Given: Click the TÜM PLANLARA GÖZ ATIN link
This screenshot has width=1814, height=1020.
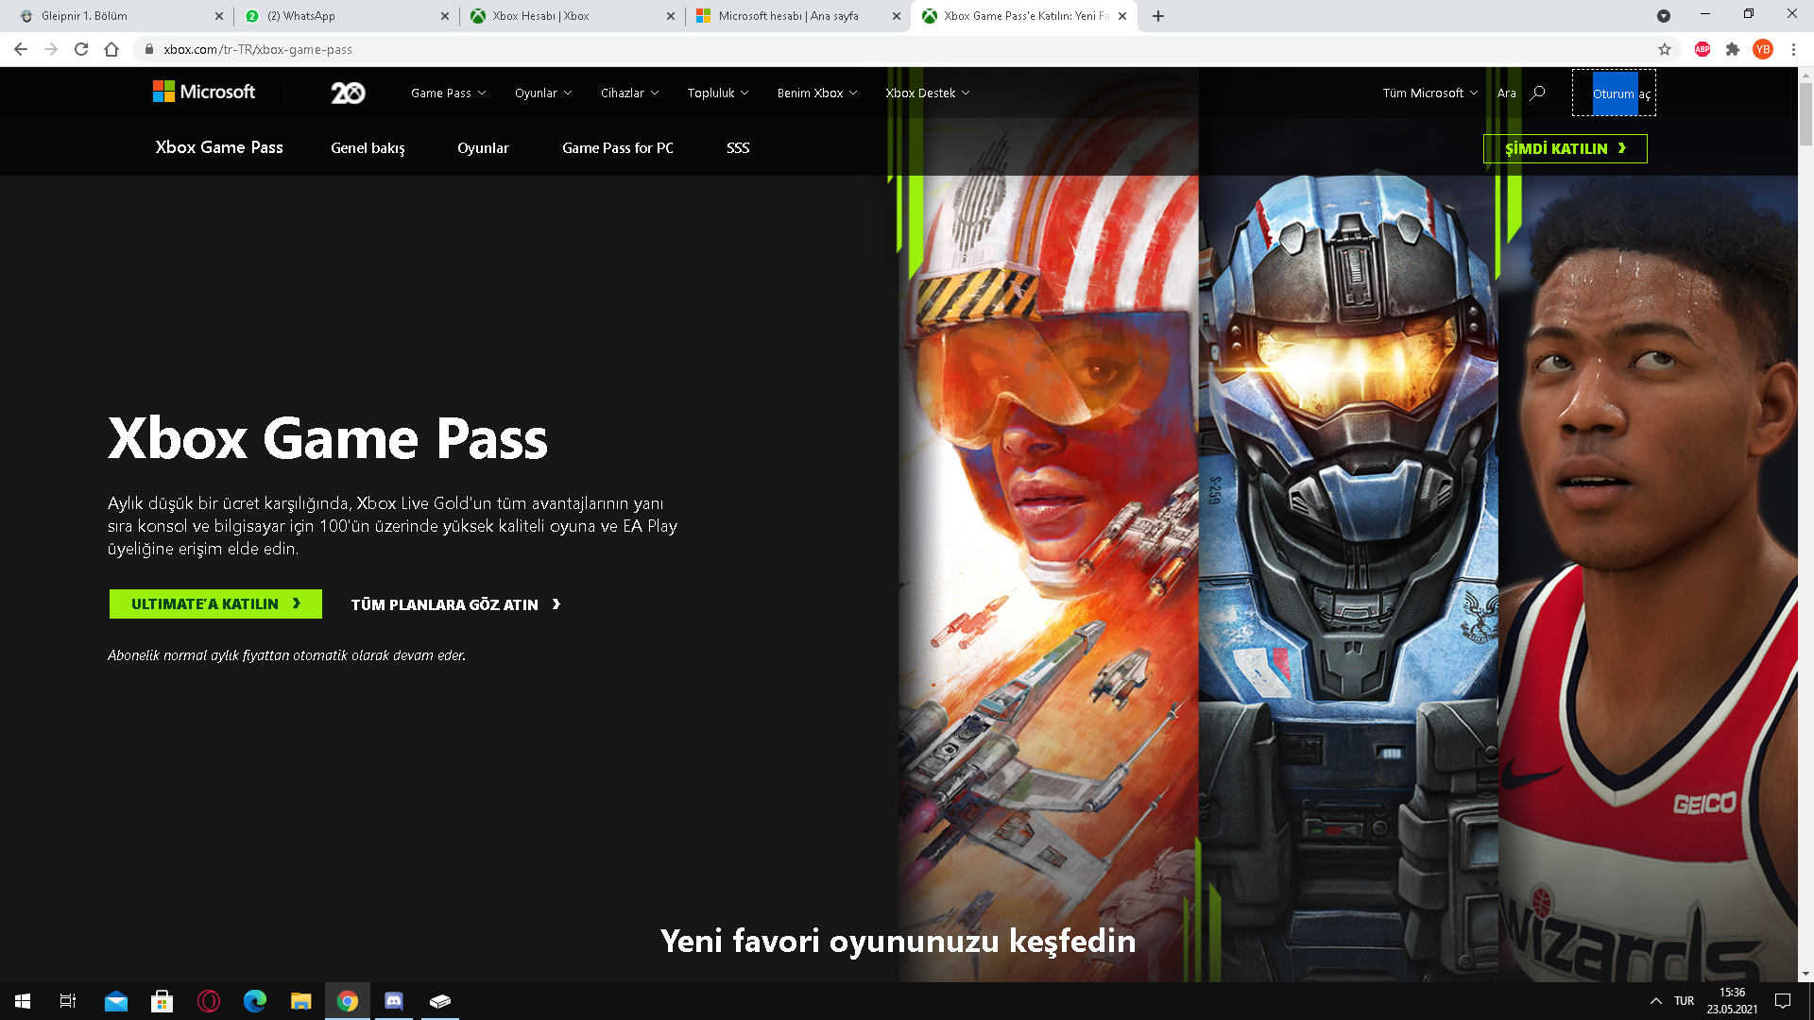Looking at the screenshot, I should (x=455, y=604).
